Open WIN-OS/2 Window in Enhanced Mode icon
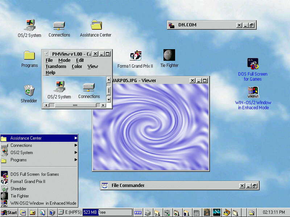This screenshot has height=217, width=290. 253,93
